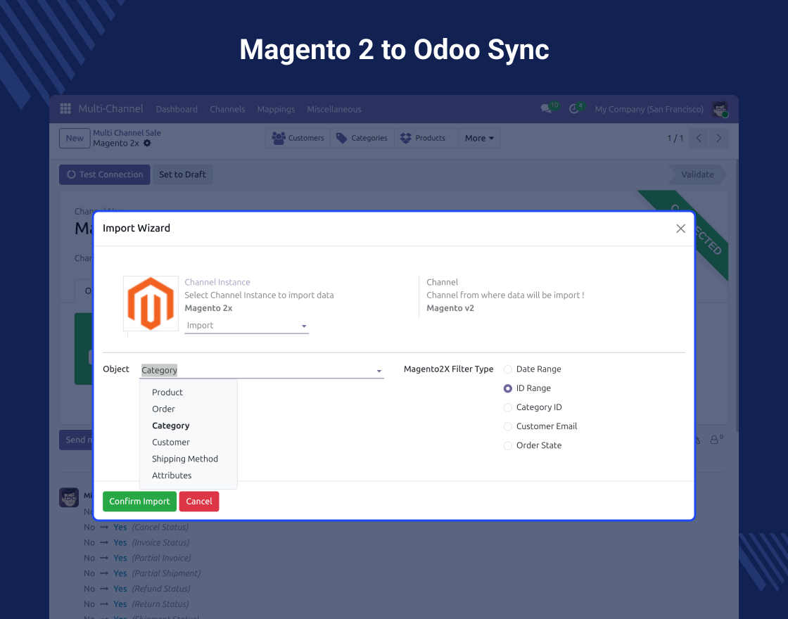Select Order State filter type
Image resolution: width=788 pixels, height=619 pixels.
tap(507, 446)
